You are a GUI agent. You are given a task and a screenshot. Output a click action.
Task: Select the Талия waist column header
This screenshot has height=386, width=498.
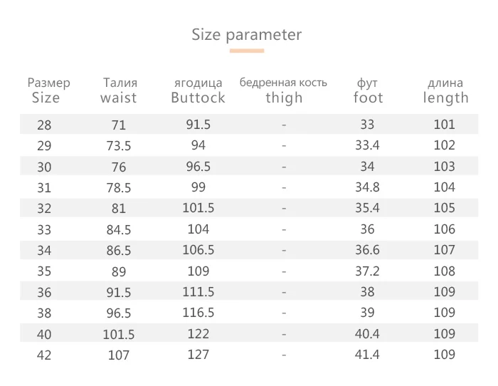point(119,90)
